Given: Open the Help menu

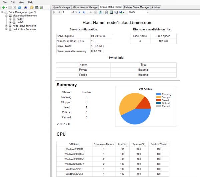Looking at the screenshot, I should click(x=31, y=2).
